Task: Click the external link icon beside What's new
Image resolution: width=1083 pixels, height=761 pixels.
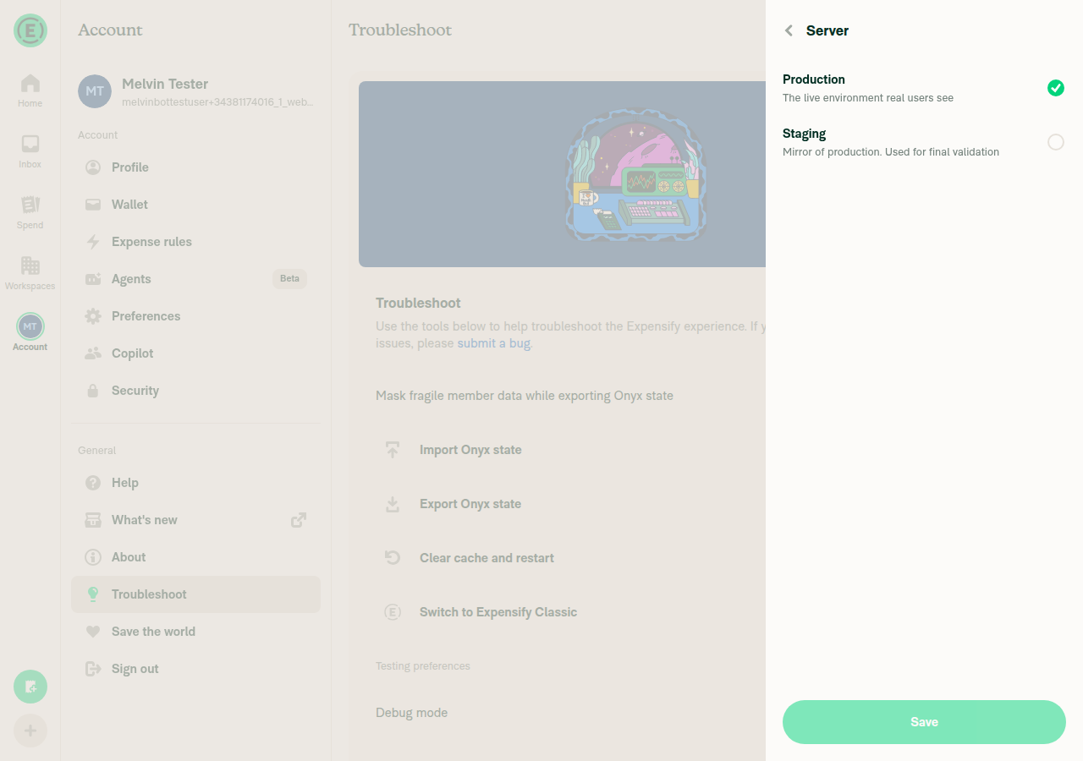Action: (299, 520)
